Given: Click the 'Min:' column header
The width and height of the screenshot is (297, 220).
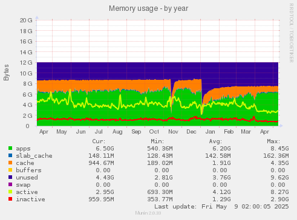Looking at the screenshot, I should tap(157, 141).
